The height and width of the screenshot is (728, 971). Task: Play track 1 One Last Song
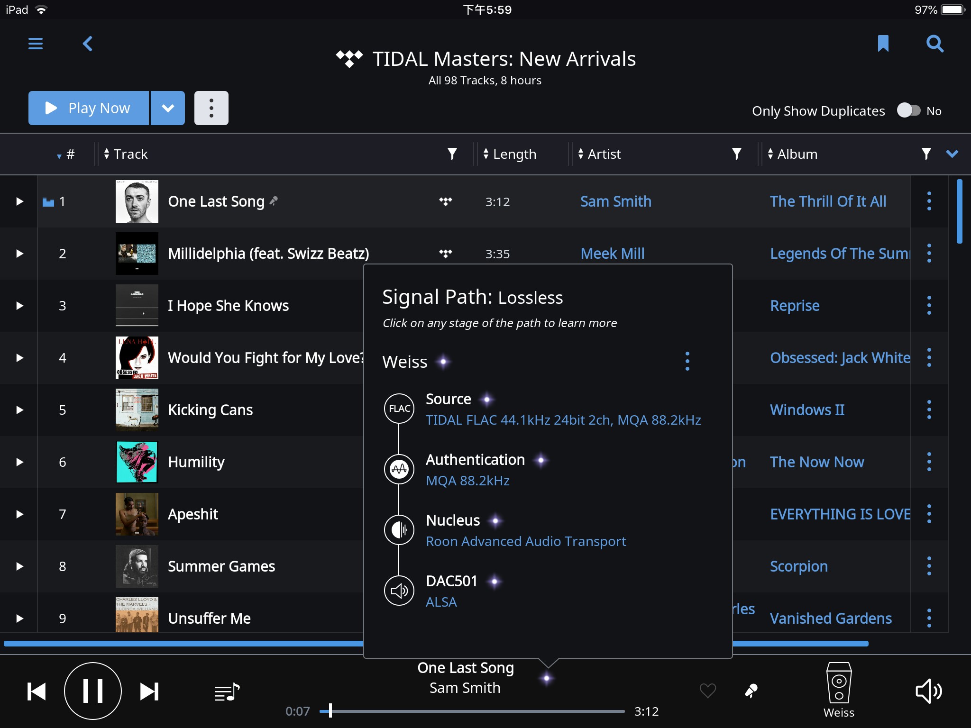[19, 201]
